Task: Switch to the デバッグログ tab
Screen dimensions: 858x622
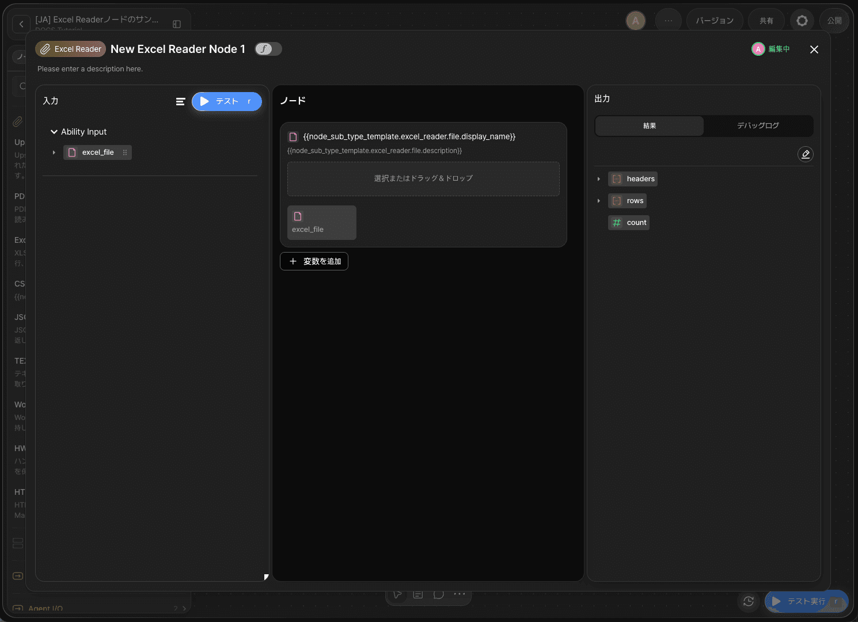Action: (758, 126)
